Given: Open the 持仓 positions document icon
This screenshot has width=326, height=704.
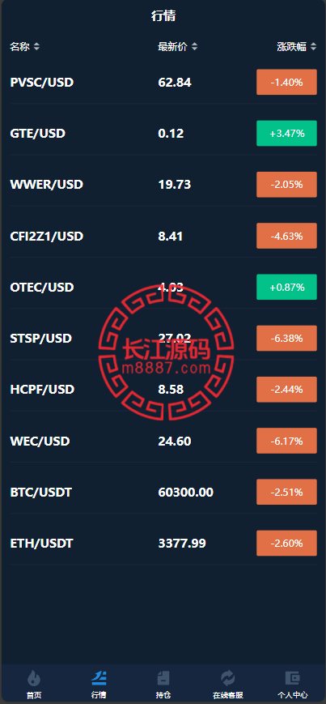Looking at the screenshot, I should pyautogui.click(x=163, y=677).
